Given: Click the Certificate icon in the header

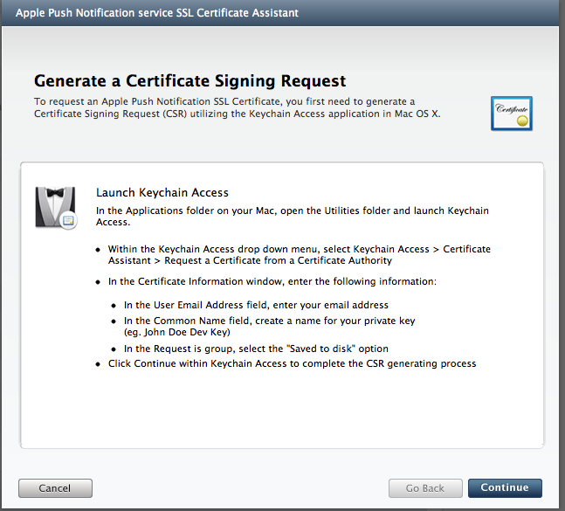Looking at the screenshot, I should point(512,114).
